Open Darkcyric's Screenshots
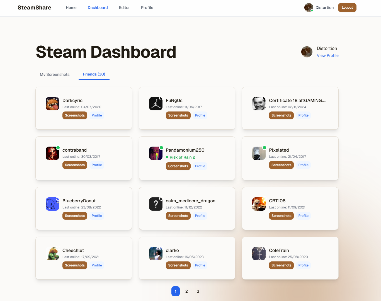The width and height of the screenshot is (381, 301). (x=75, y=115)
